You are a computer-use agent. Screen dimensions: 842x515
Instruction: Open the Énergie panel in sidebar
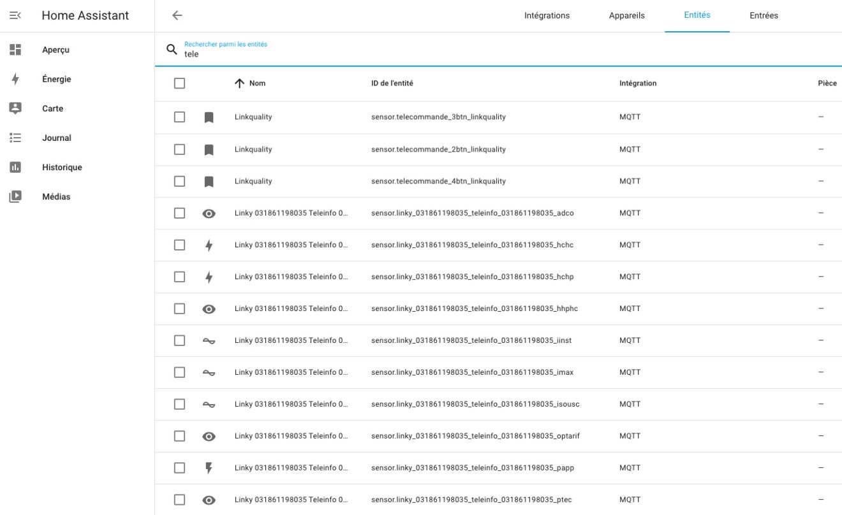pos(57,78)
